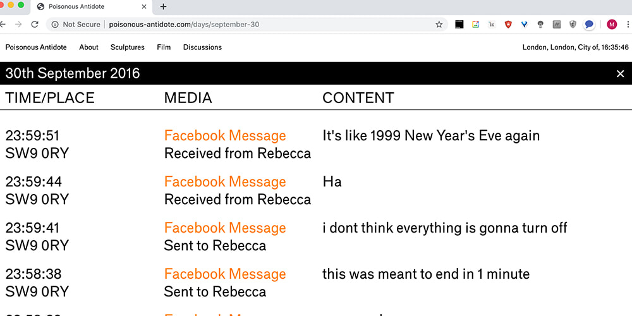Open the black square extension icon
The width and height of the screenshot is (632, 316).
(459, 25)
